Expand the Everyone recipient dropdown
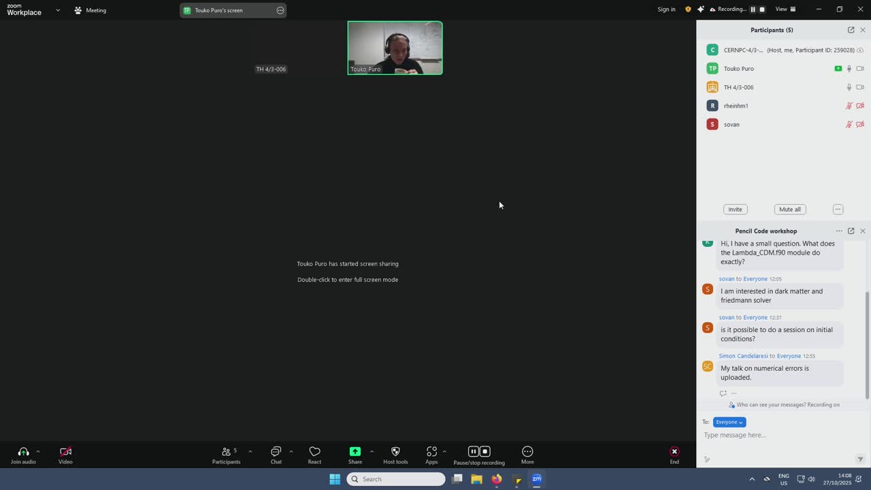Viewport: 871px width, 490px height. 729,422
